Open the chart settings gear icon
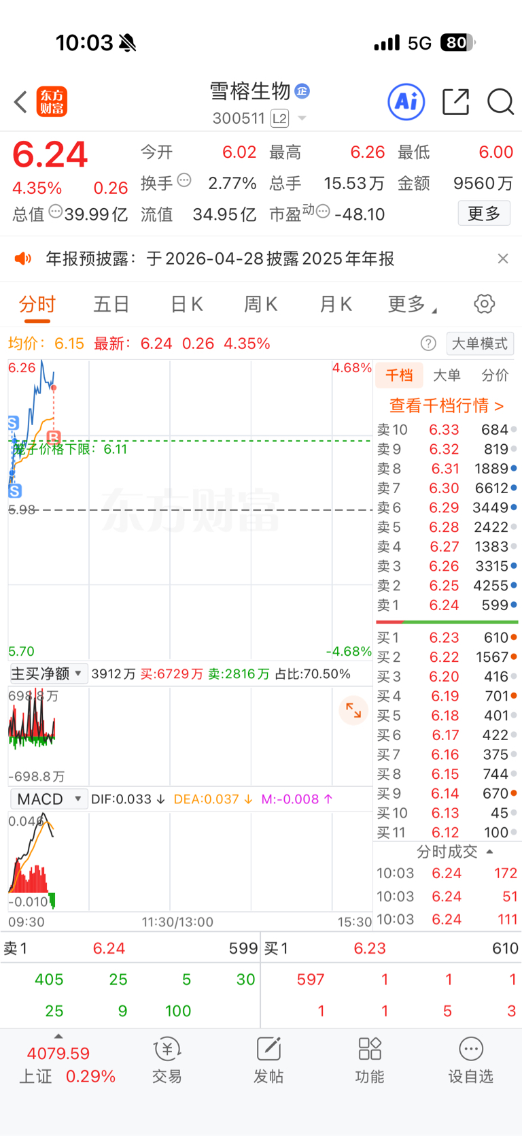 (485, 304)
